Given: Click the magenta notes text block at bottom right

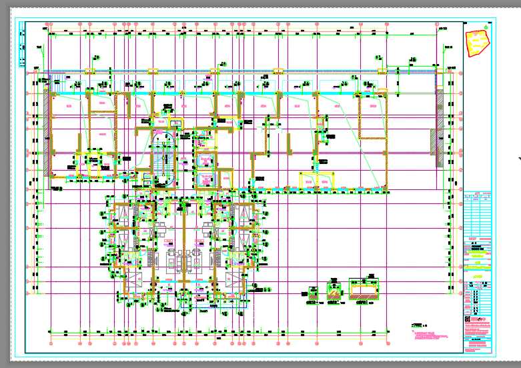Looking at the screenshot, I should [430, 335].
